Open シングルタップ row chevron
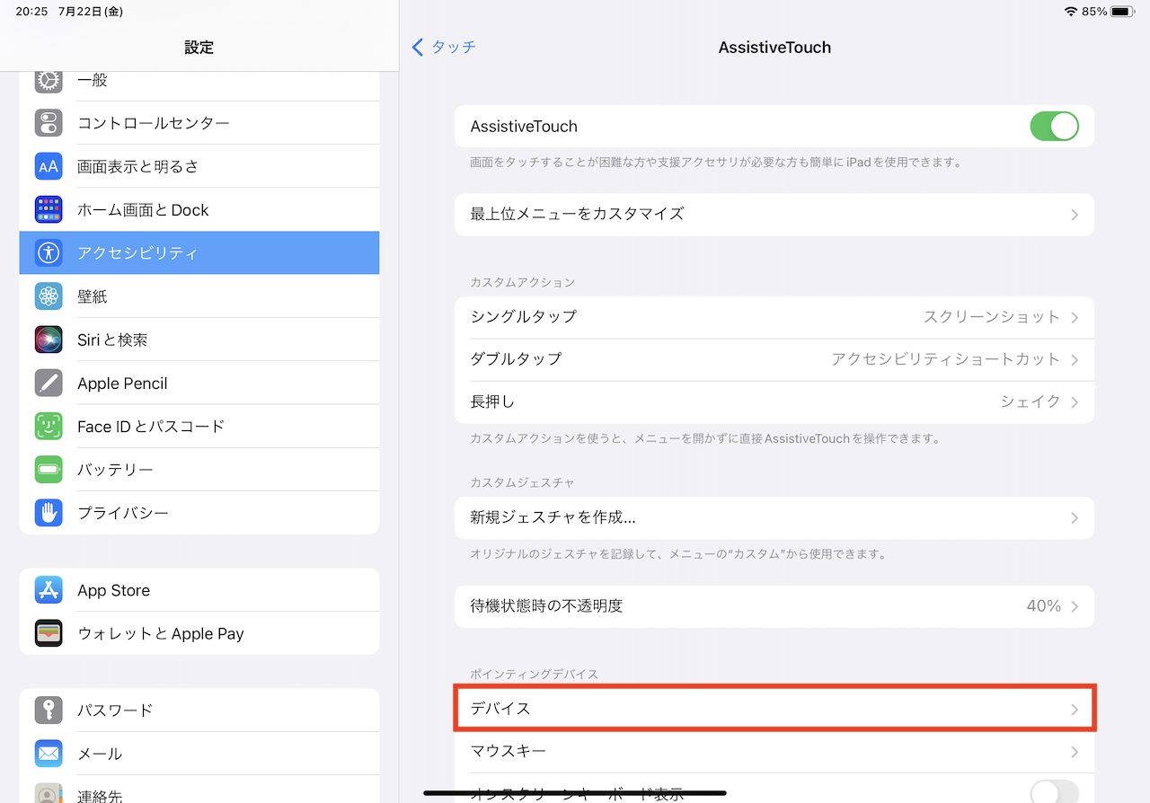 1075,318
